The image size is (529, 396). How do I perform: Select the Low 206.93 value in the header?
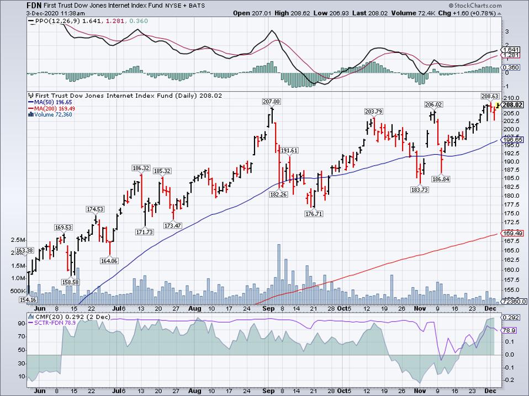click(331, 13)
